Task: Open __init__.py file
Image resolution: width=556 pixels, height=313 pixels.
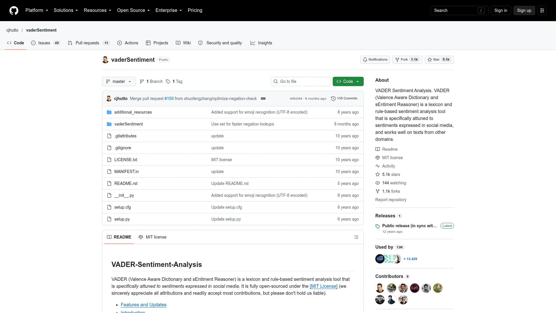Action: pos(124,195)
